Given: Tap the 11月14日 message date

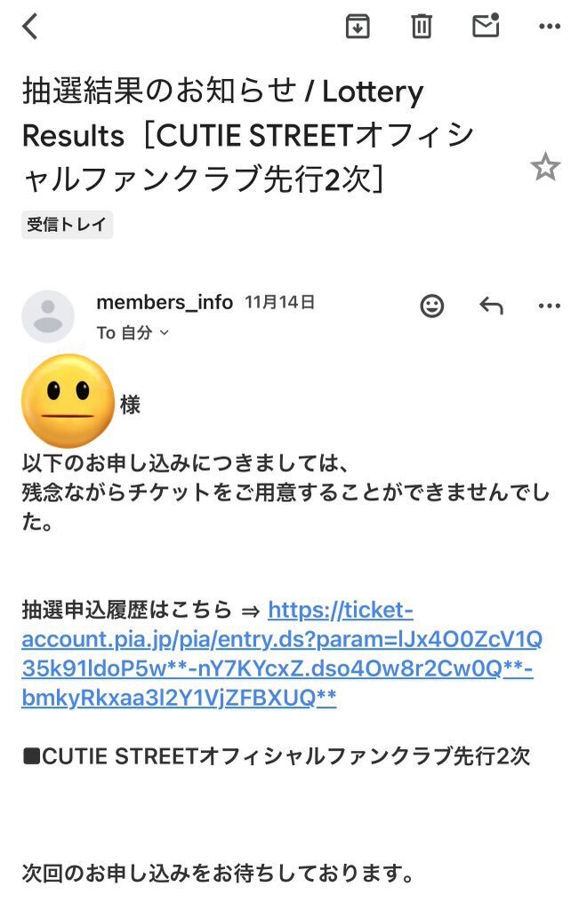Looking at the screenshot, I should pyautogui.click(x=280, y=302).
